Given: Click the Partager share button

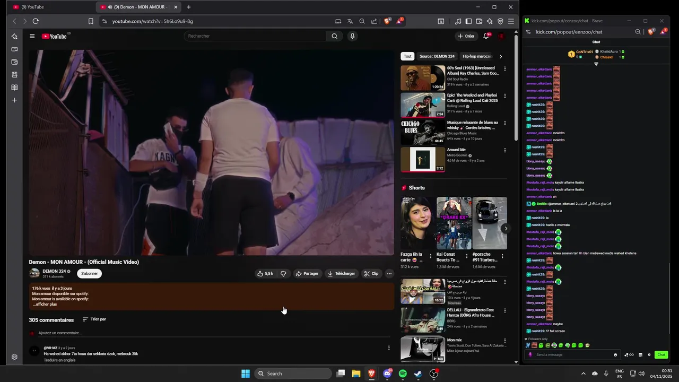Looking at the screenshot, I should pyautogui.click(x=307, y=274).
